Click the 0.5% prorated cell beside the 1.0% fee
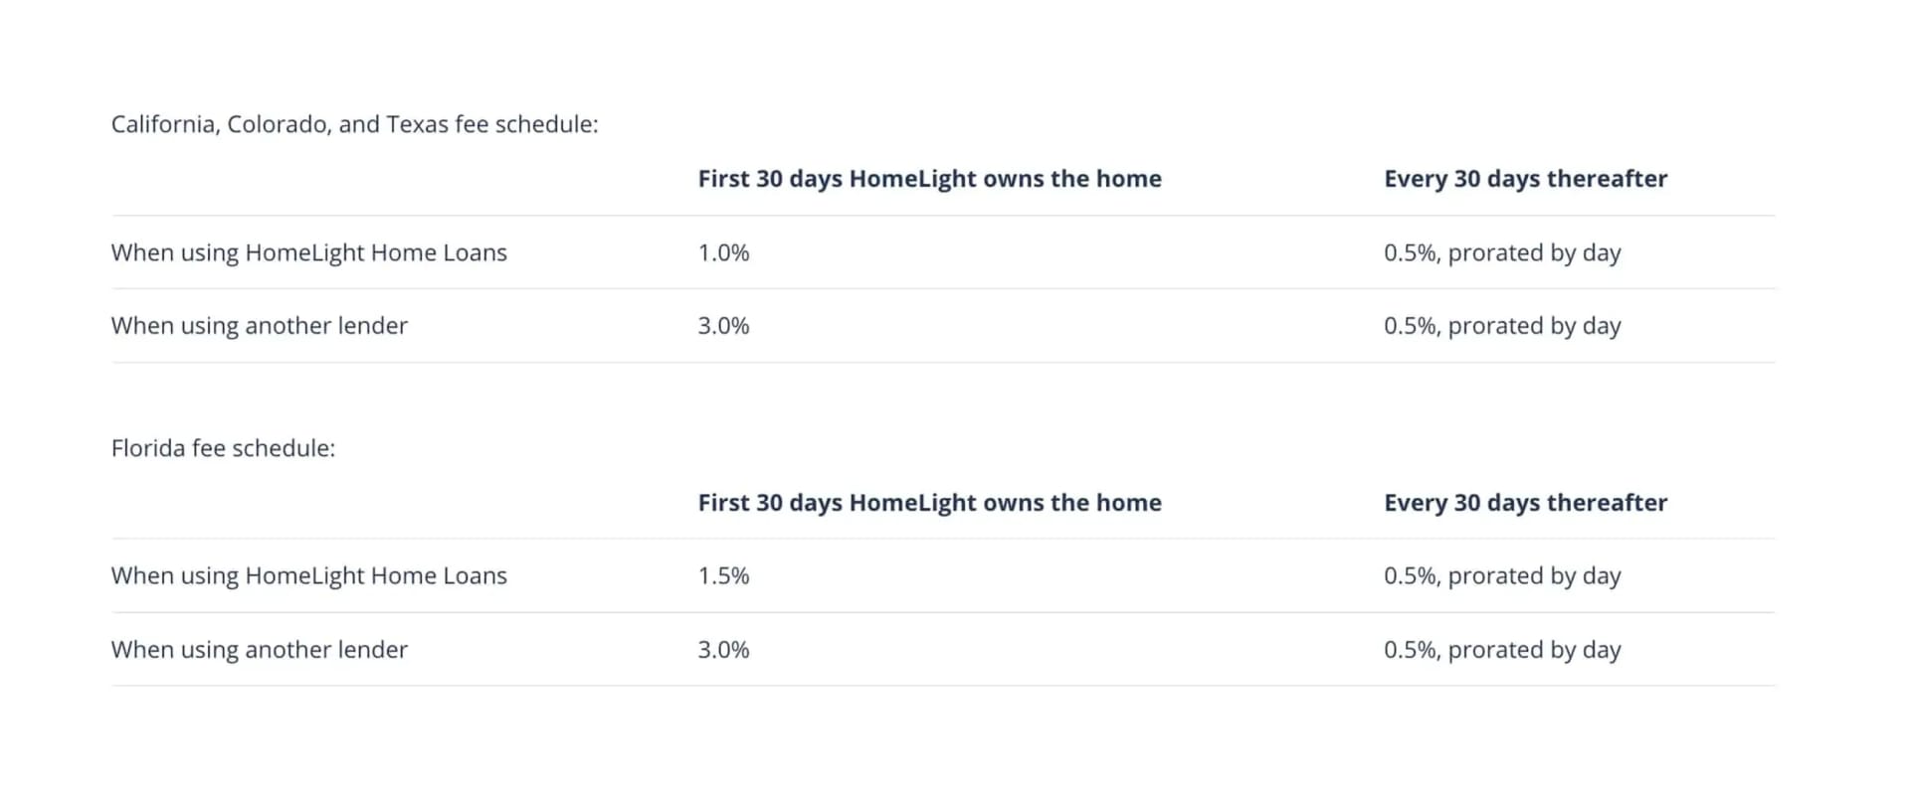 1502,252
